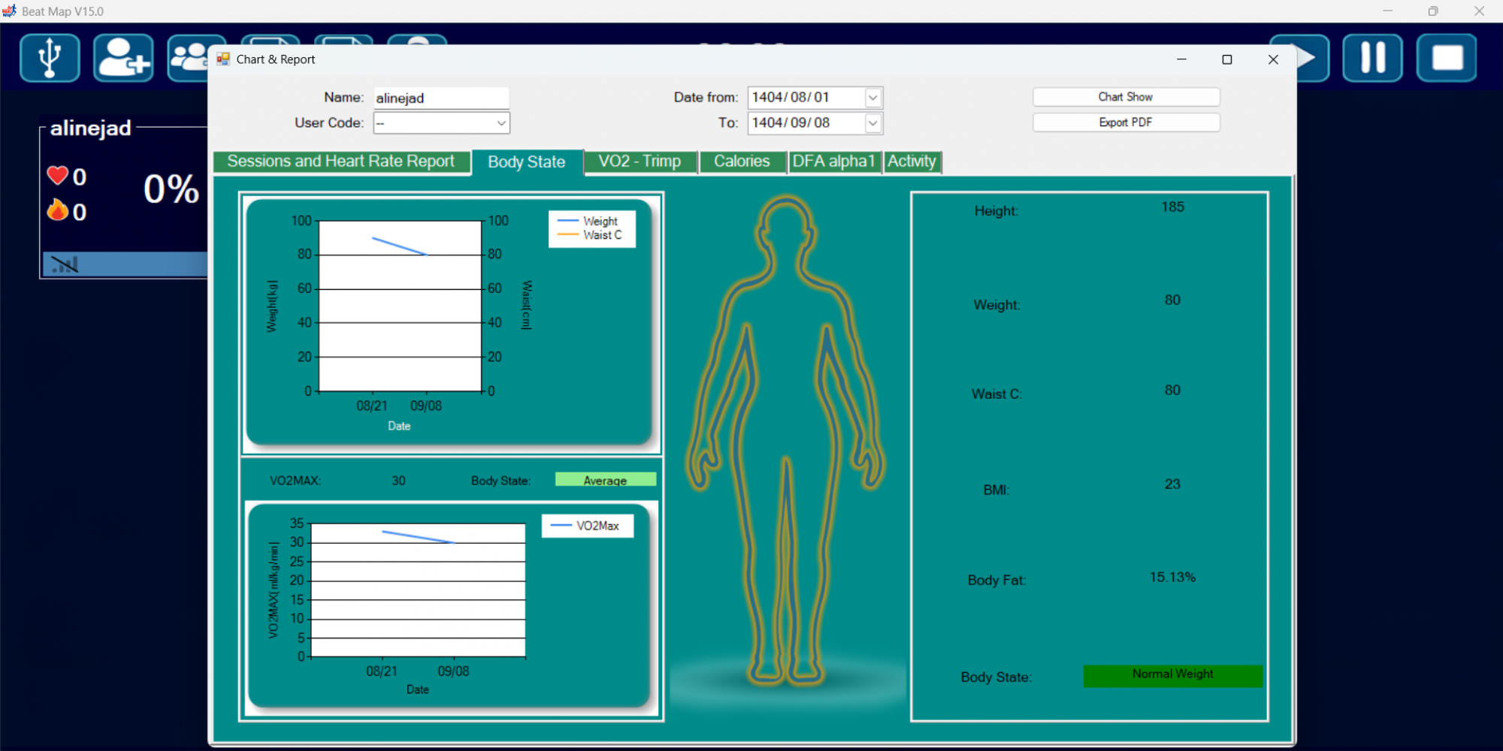This screenshot has width=1503, height=751.
Task: Click the green Normal Weight status bar
Action: pos(1172,676)
